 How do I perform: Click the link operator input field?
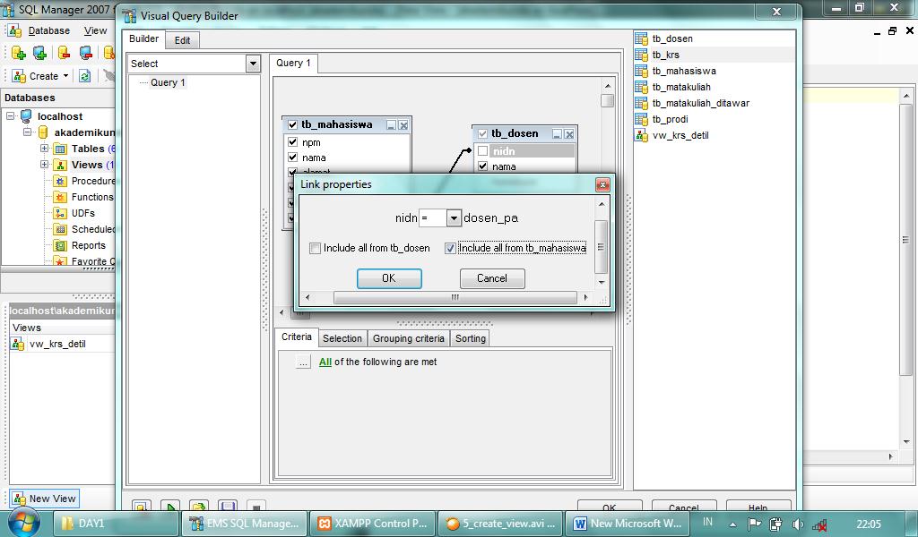433,218
